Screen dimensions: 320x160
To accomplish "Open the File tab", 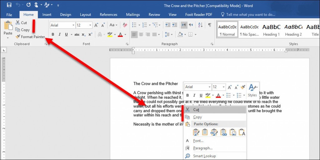I will click(9, 15).
